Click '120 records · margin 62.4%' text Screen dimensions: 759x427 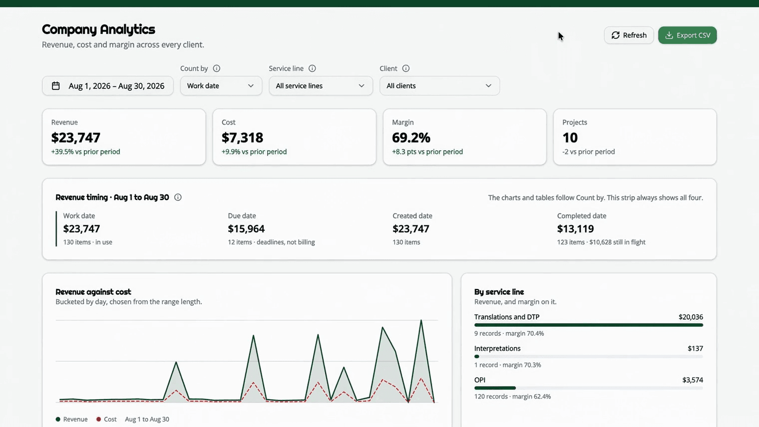(512, 397)
